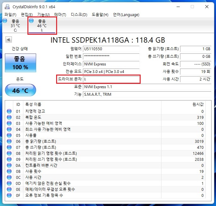
Task: Select the 사용률 attribute name
Action: click(x=31, y=135)
